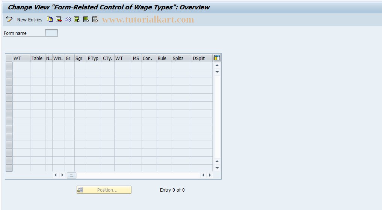Click the select-all corner cell of the table
Screen dimensions: 382x210
click(9, 58)
